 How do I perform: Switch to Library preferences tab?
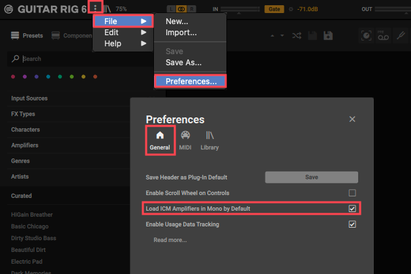209,141
